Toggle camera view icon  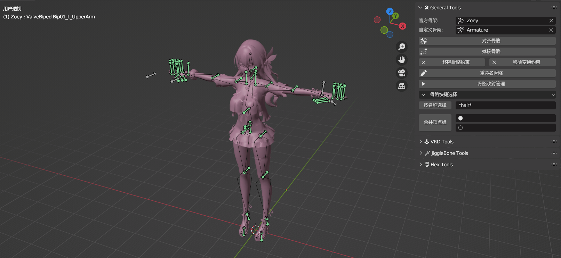[x=402, y=73]
